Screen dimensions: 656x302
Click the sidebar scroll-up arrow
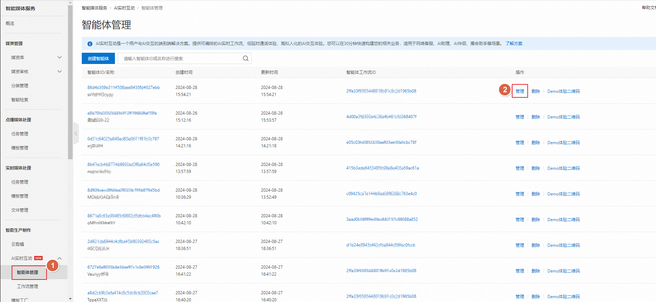click(70, 2)
